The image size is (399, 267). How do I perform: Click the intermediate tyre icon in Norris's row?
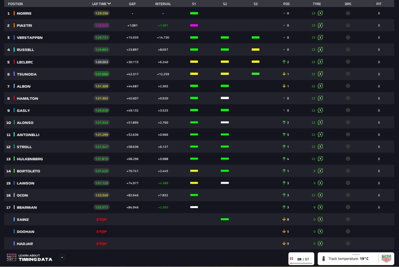pos(320,13)
